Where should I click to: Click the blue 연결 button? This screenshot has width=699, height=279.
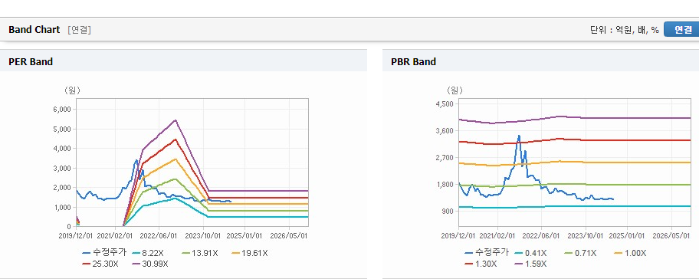pos(681,29)
